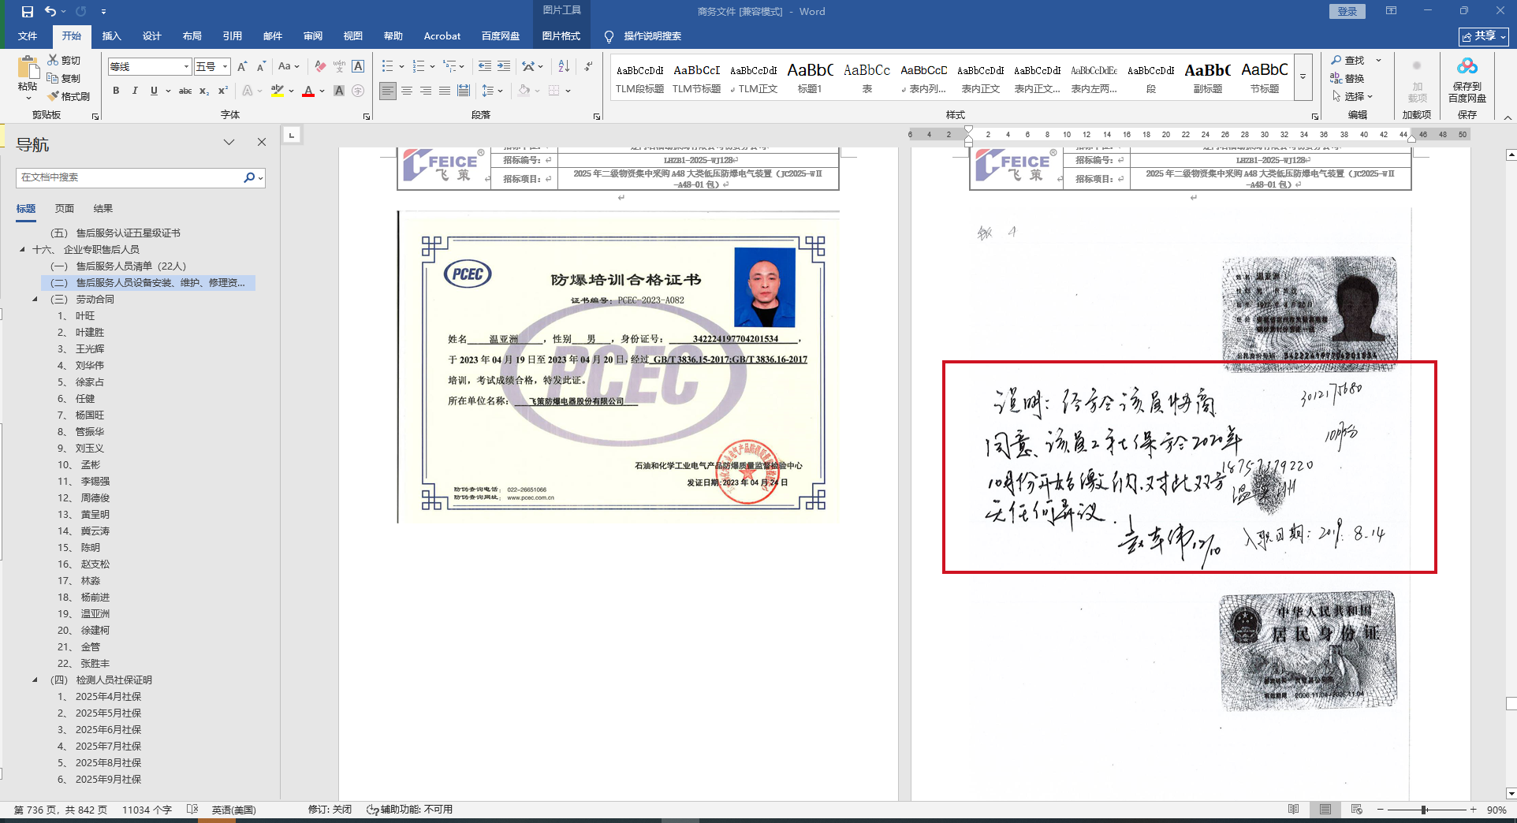Open the proofing check icon in the status bar

click(x=192, y=810)
